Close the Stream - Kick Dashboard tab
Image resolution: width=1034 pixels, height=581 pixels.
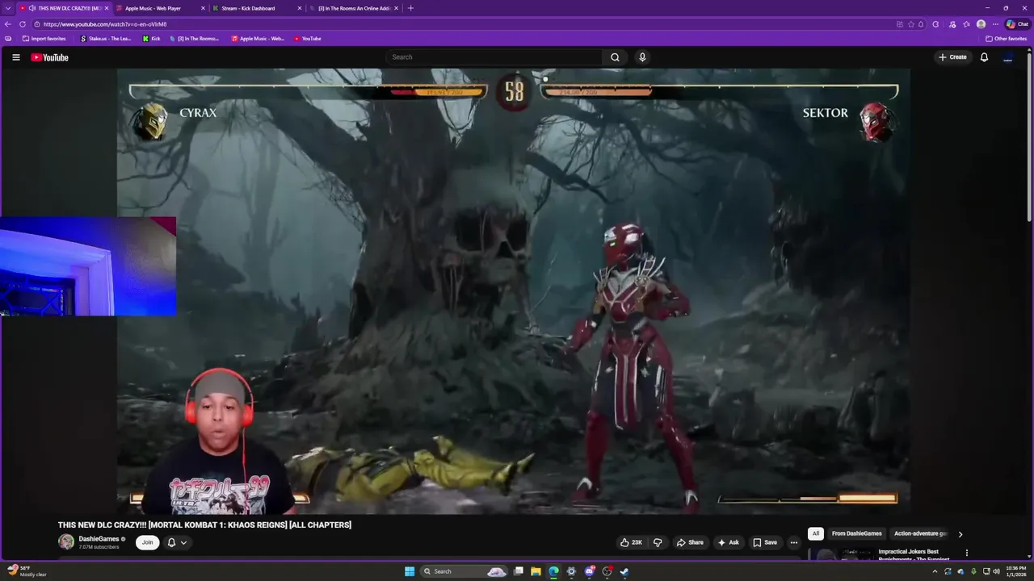[x=300, y=8]
